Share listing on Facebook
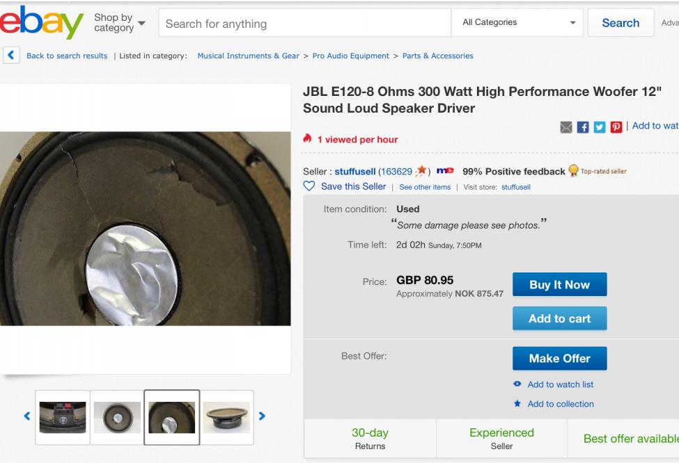679x463 pixels. pos(584,127)
